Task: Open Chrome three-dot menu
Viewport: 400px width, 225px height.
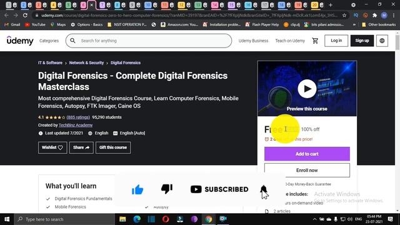Action: pos(394,15)
